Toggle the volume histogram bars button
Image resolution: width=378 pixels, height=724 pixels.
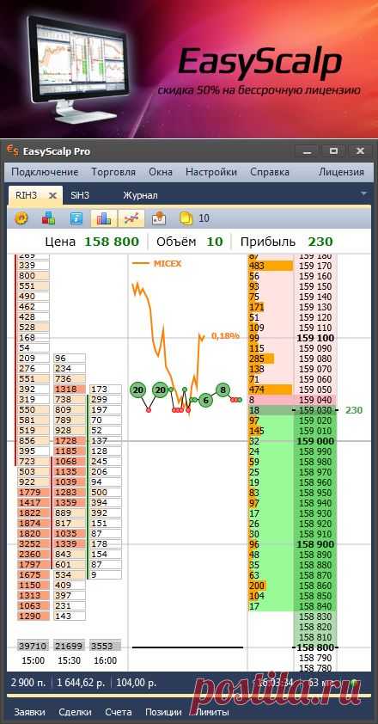[104, 218]
